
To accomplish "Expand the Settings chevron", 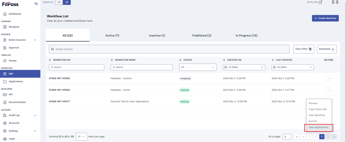I will point(35,131).
